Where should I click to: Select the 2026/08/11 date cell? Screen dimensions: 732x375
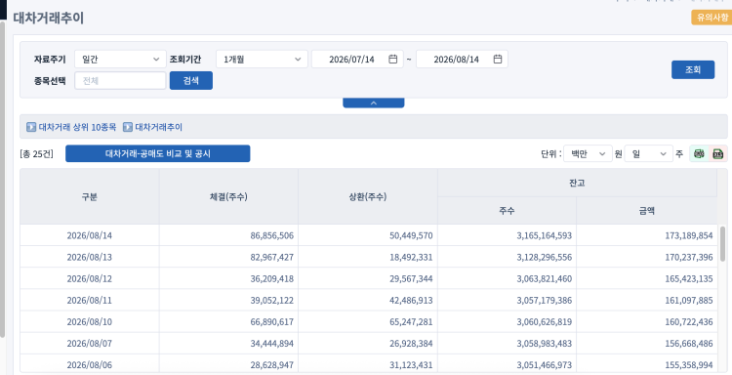pos(90,300)
